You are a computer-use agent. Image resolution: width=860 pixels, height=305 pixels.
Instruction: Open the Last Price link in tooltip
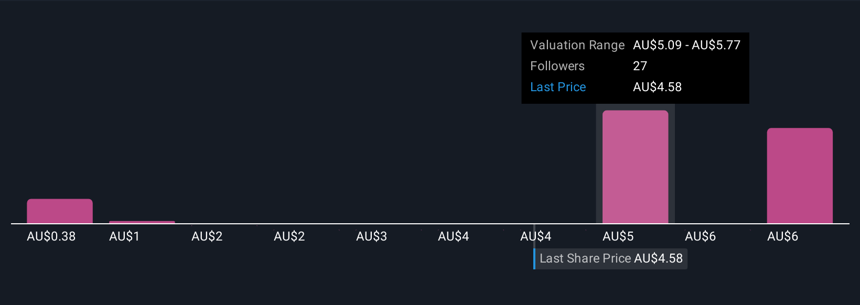click(558, 87)
